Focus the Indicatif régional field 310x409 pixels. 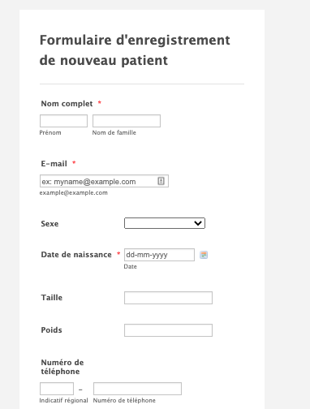pos(57,389)
